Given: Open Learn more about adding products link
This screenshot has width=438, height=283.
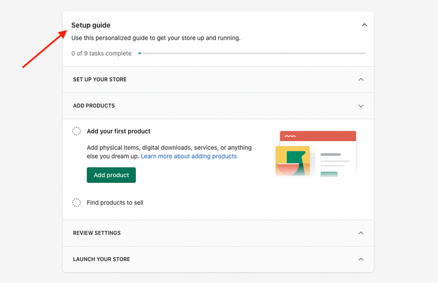Looking at the screenshot, I should click(x=189, y=156).
